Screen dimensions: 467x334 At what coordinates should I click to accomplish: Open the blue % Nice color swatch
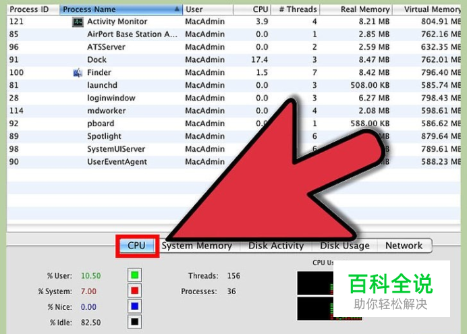click(x=134, y=306)
